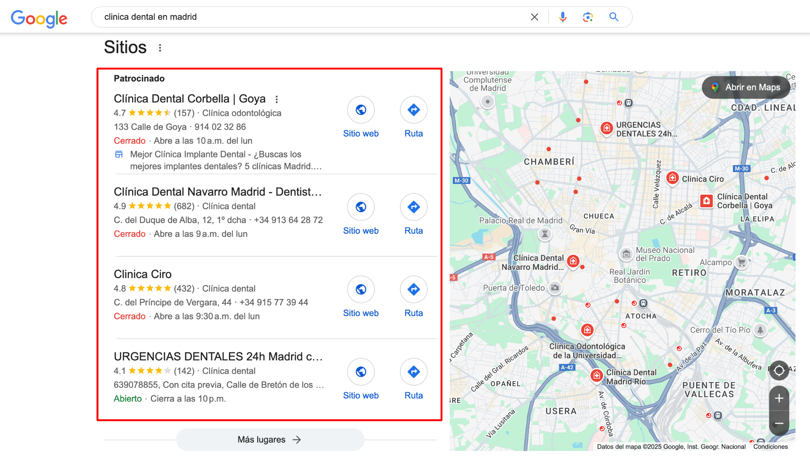The width and height of the screenshot is (810, 468).
Task: Select Clínica Dental Madrid Río map pin
Action: (x=596, y=375)
